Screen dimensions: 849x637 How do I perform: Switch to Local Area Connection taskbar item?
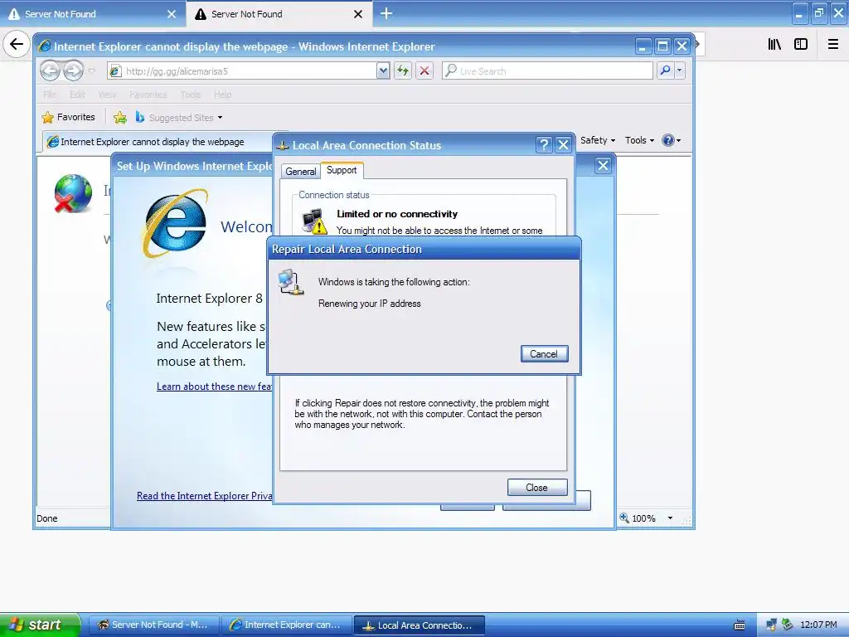point(419,625)
